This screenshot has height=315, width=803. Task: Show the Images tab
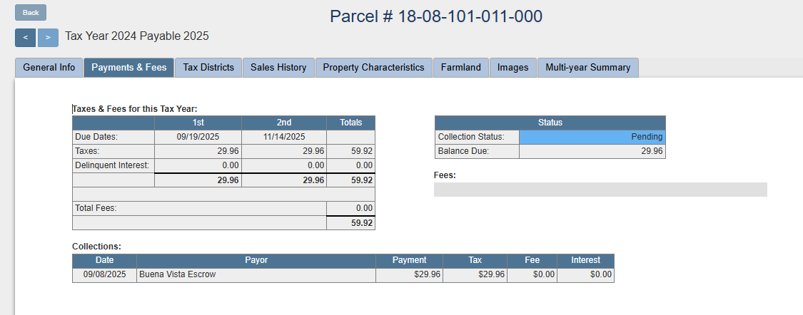[512, 68]
